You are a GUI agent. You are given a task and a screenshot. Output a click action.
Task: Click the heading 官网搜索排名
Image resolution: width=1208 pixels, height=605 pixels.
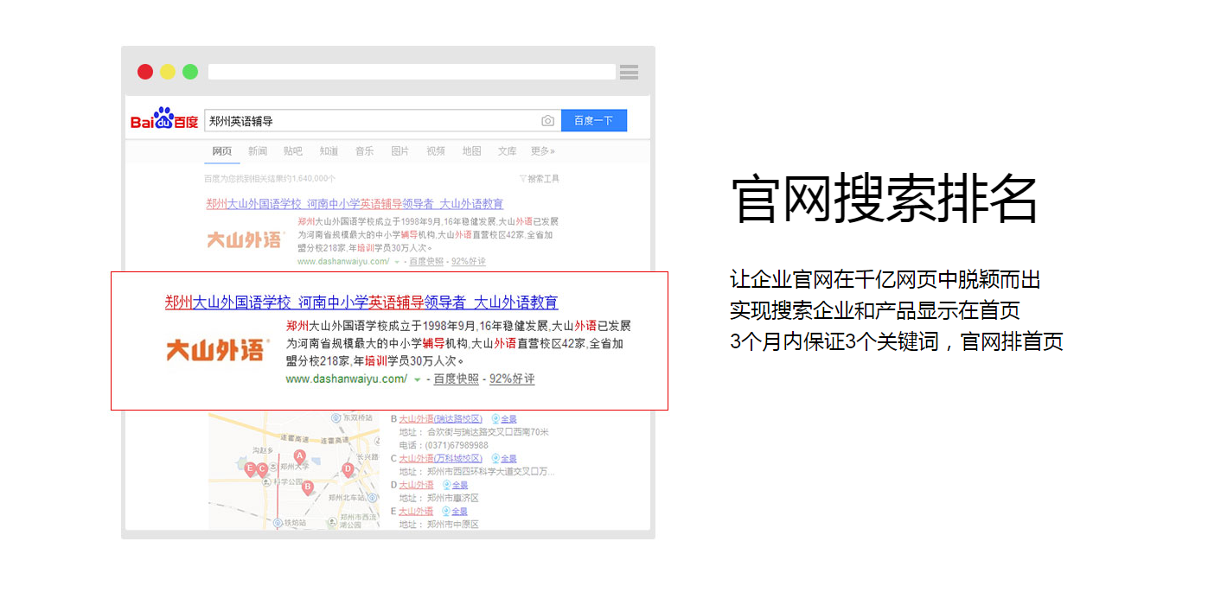click(x=884, y=200)
